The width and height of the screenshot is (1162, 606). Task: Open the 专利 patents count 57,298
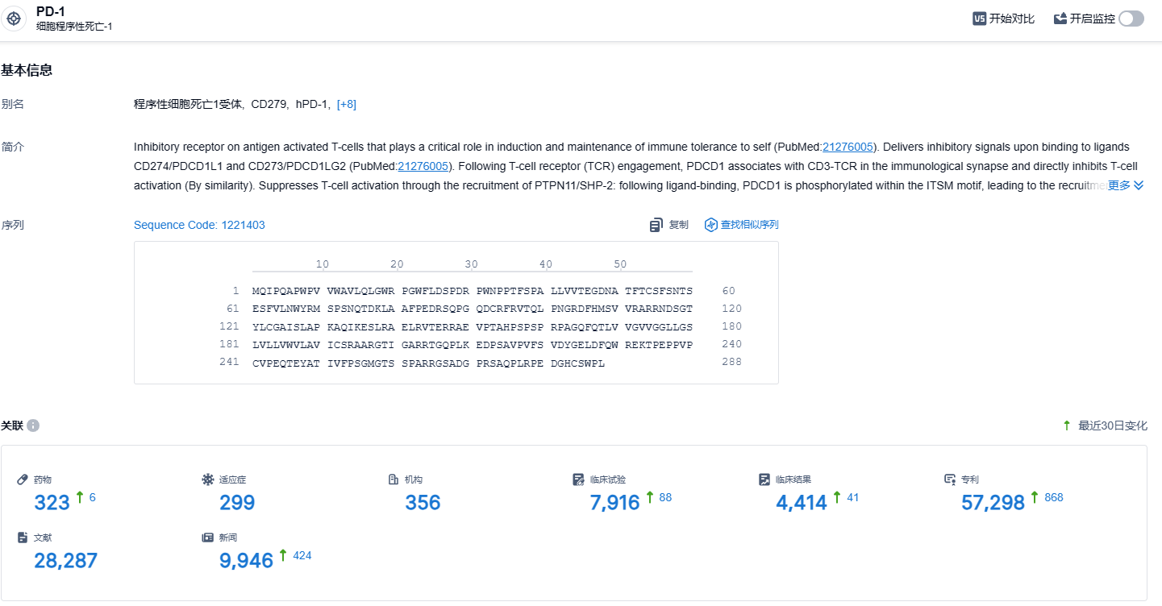coord(993,503)
